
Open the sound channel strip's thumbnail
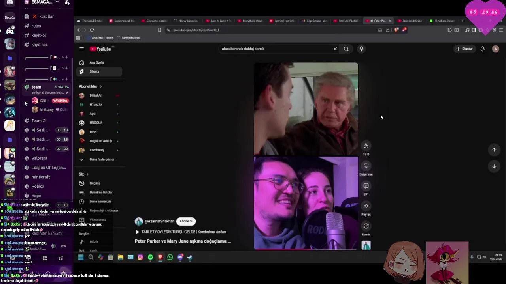tap(366, 245)
